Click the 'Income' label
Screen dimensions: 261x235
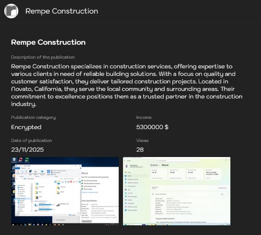(144, 117)
